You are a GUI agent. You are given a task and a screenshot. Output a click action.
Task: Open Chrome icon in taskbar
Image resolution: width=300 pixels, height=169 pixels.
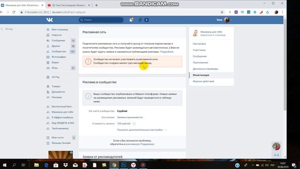click(x=114, y=165)
